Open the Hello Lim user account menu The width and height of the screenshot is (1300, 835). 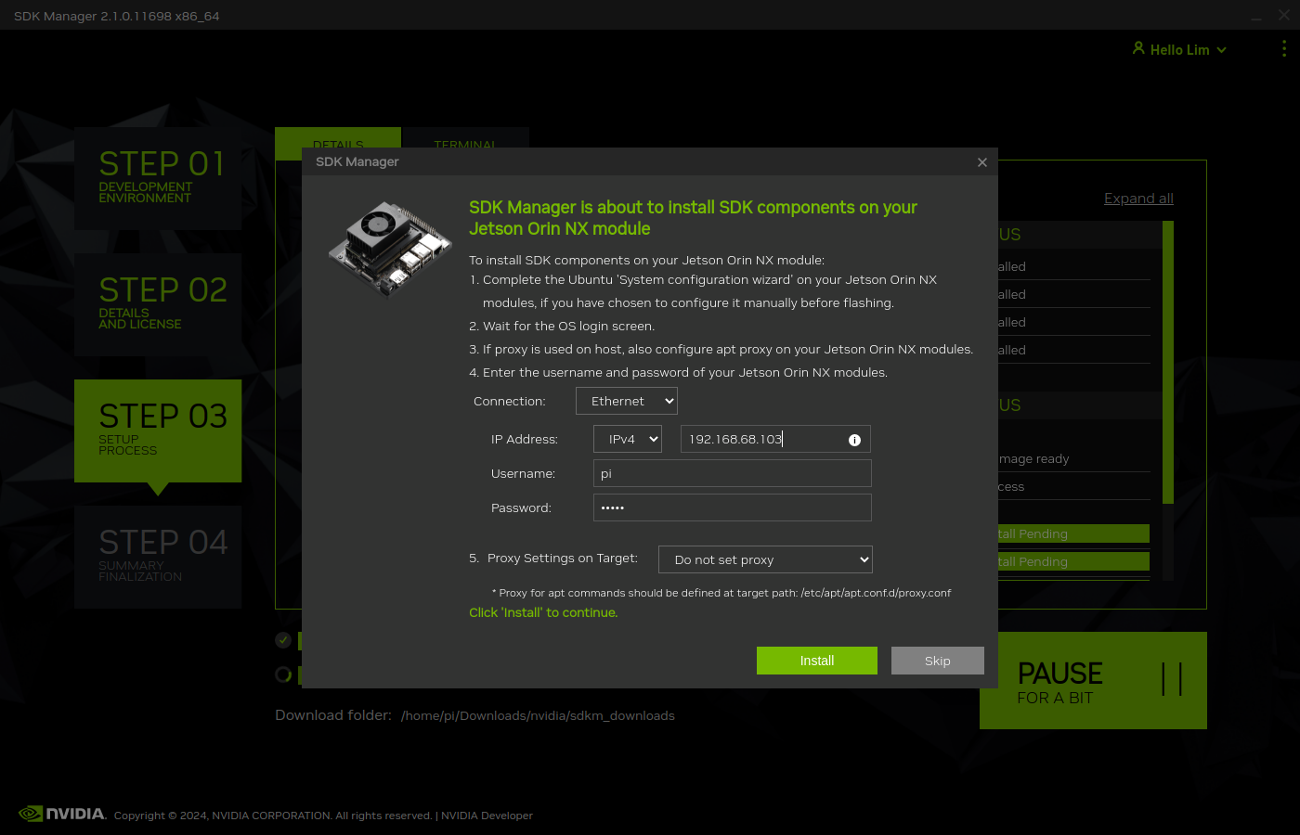click(x=1179, y=49)
